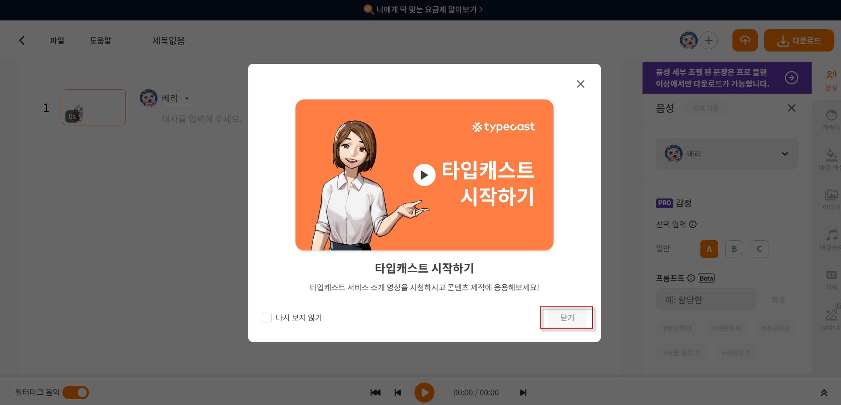The image size is (841, 405).
Task: Add a character with the plus circle icon
Action: (x=709, y=40)
